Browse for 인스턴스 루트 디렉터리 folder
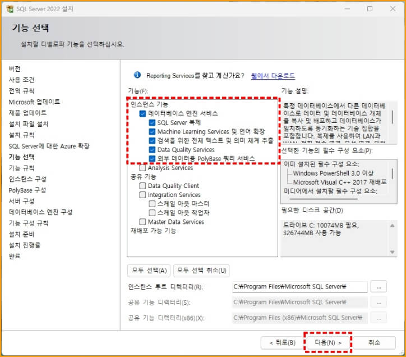Viewport: 406px width, 357px height. (379, 287)
